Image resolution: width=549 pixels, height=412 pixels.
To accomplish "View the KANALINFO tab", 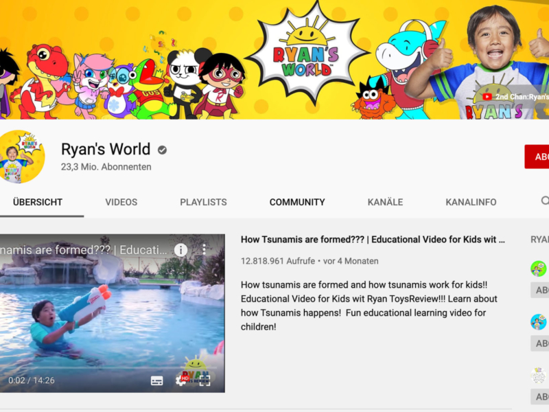I will click(471, 202).
